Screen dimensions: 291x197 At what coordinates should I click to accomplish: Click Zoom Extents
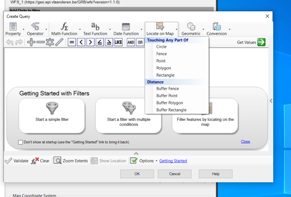(71, 161)
